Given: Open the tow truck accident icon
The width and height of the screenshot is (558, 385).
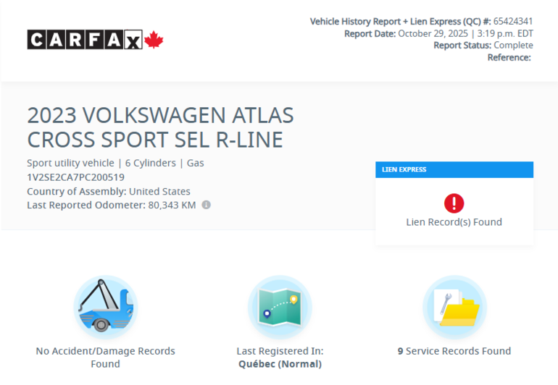Looking at the screenshot, I should pyautogui.click(x=105, y=307).
